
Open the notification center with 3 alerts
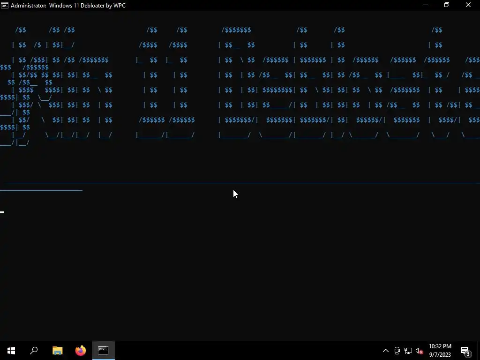465,351
